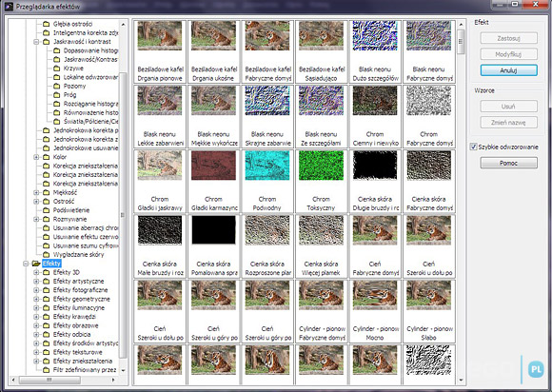Click the Podświetlenie folder icon
This screenshot has width=552, height=392.
(46, 210)
